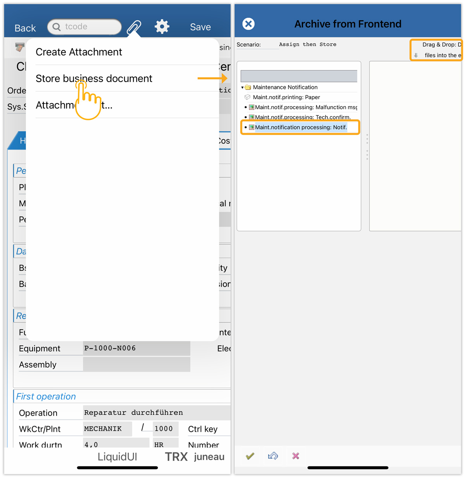465x478 pixels.
Task: Click the blue undo arrow icon
Action: pos(273,456)
